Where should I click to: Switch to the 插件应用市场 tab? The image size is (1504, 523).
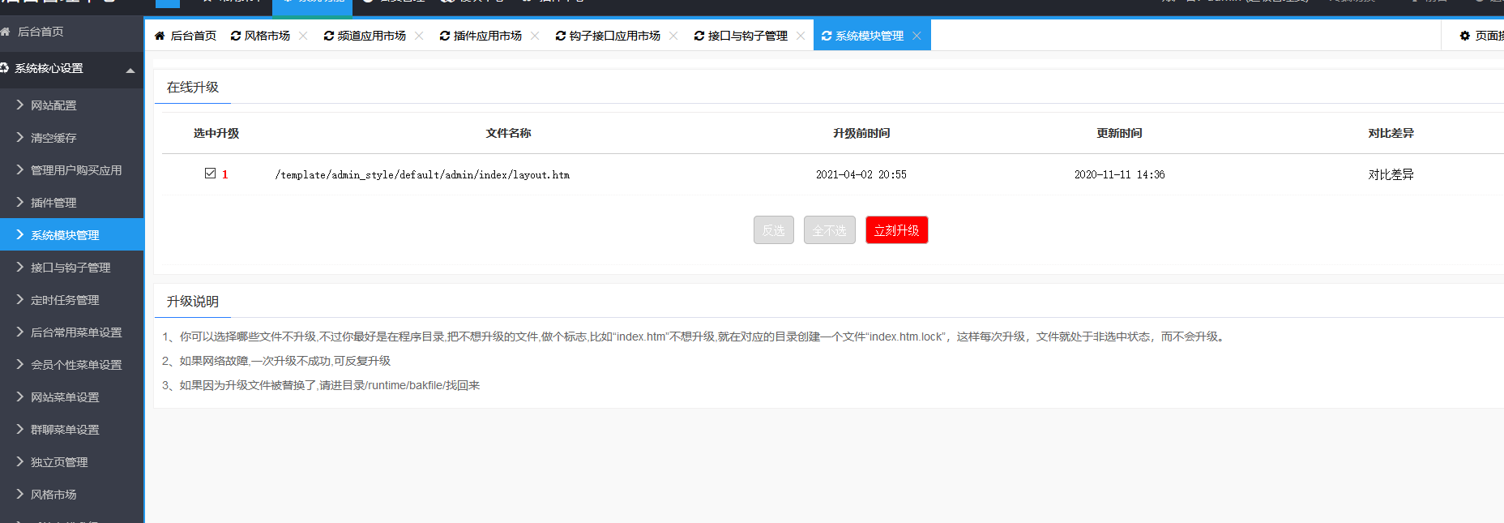point(487,36)
